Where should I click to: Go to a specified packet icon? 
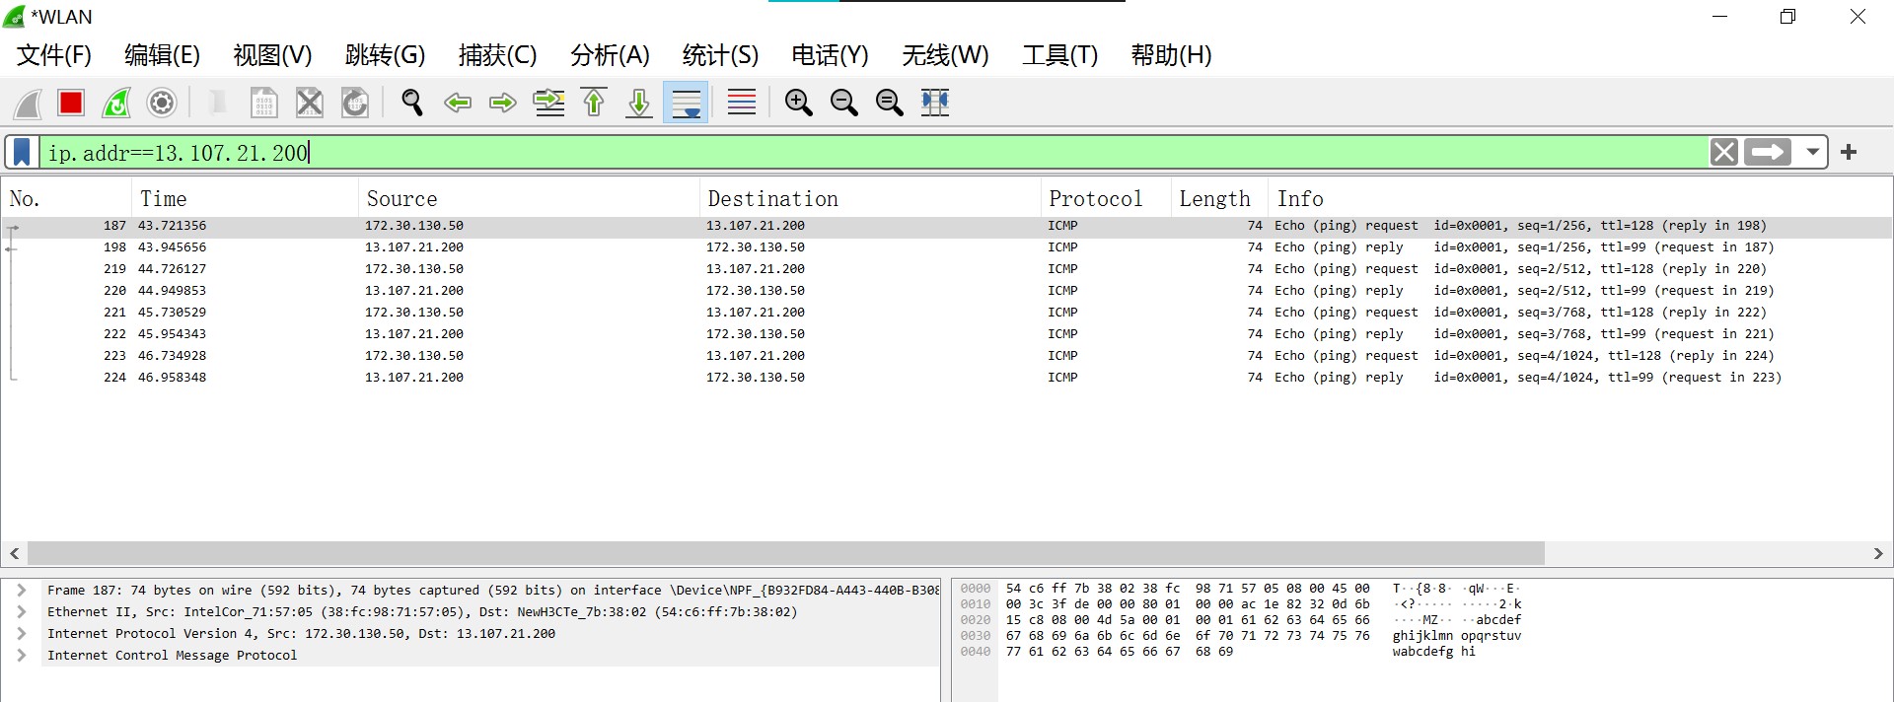[x=549, y=103]
